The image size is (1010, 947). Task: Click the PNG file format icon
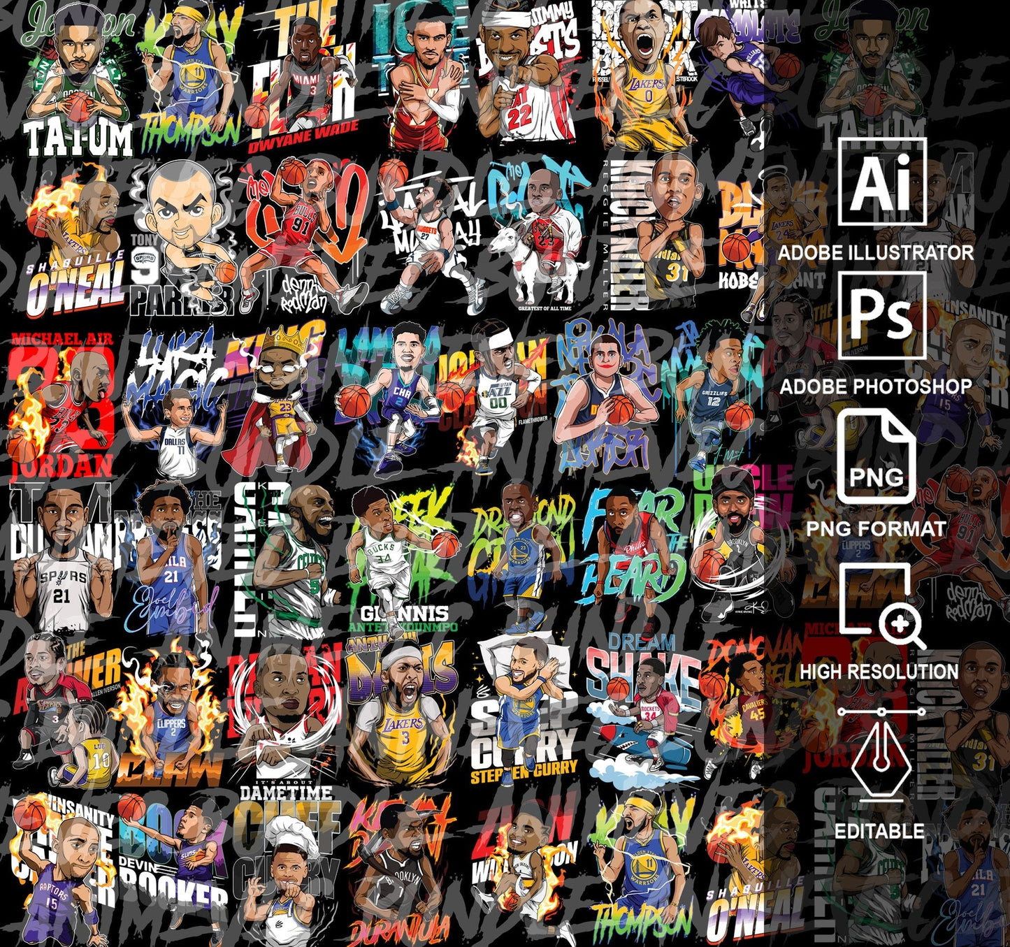pyautogui.click(x=876, y=458)
